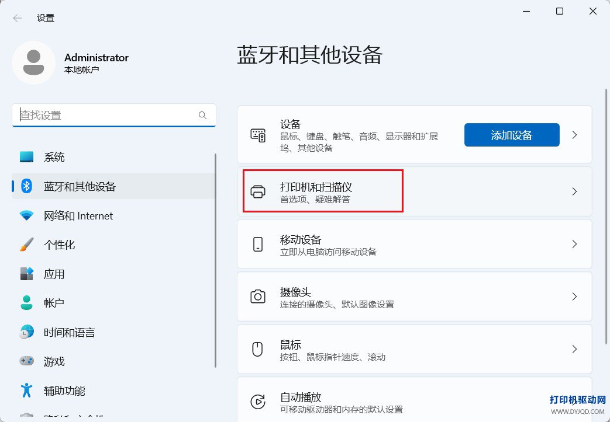Click the back arrow in Settings header
Image resolution: width=610 pixels, height=422 pixels.
click(x=17, y=18)
